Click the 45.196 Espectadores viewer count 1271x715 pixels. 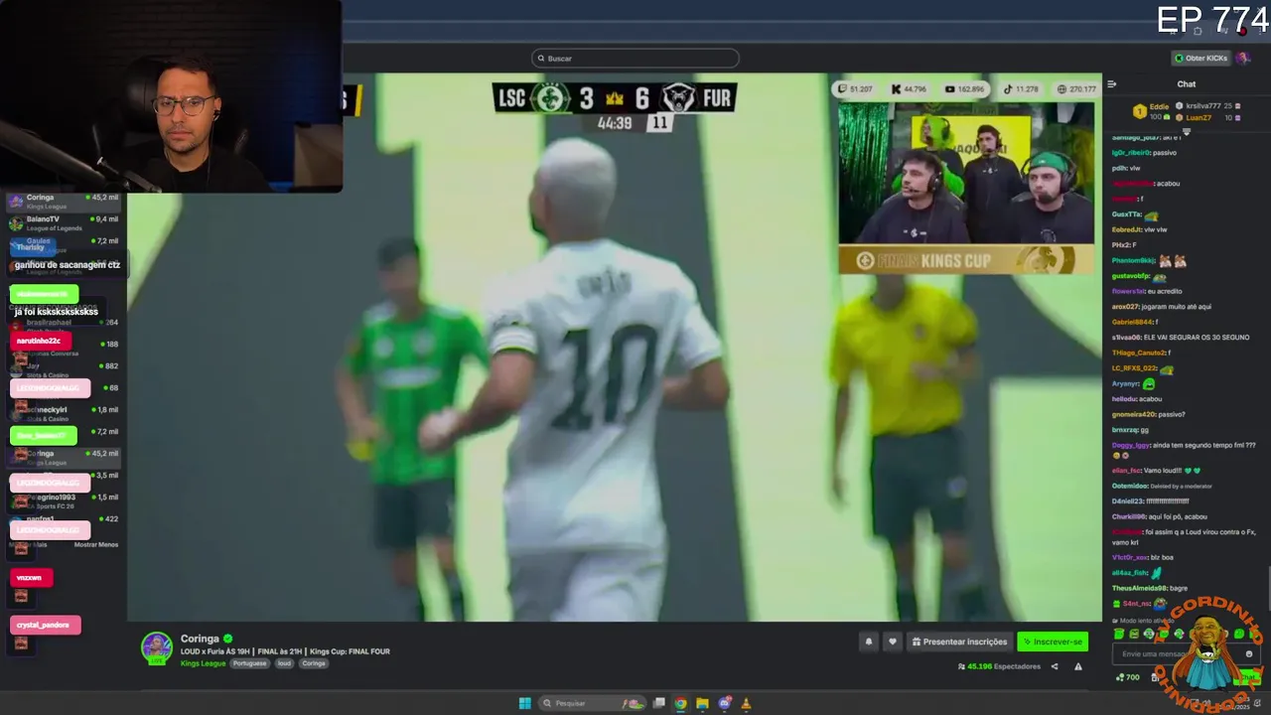[999, 666]
